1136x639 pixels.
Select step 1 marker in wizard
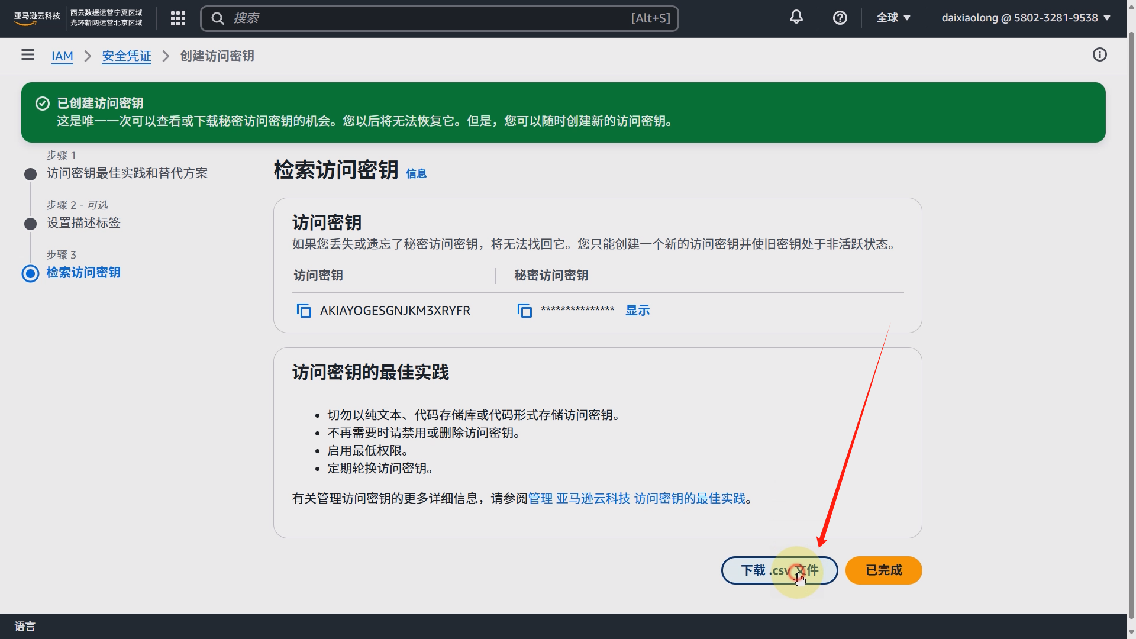[x=31, y=174]
